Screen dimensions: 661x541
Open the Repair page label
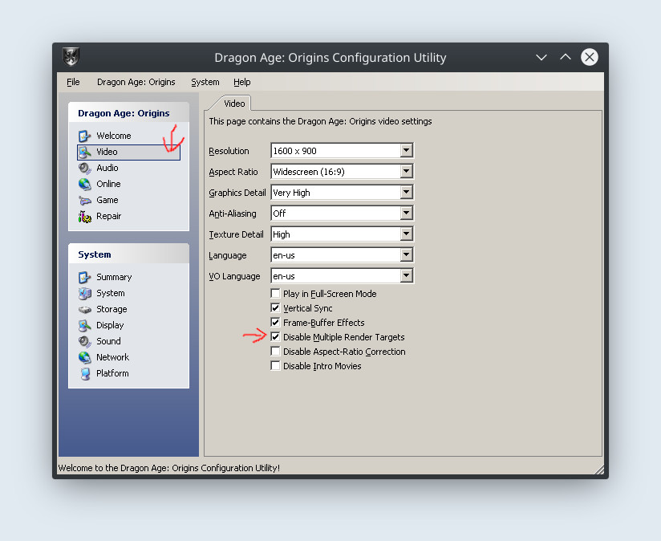pos(109,216)
